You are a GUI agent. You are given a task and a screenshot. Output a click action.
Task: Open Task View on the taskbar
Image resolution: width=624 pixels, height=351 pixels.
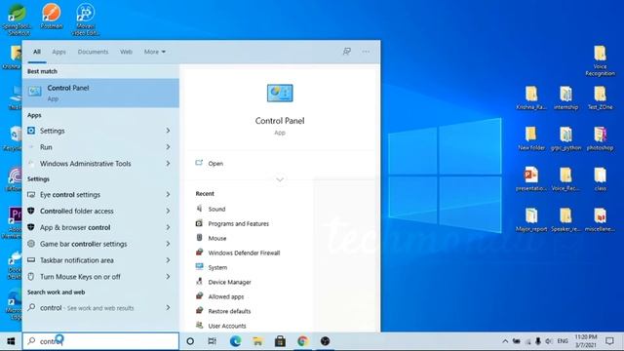tap(213, 341)
